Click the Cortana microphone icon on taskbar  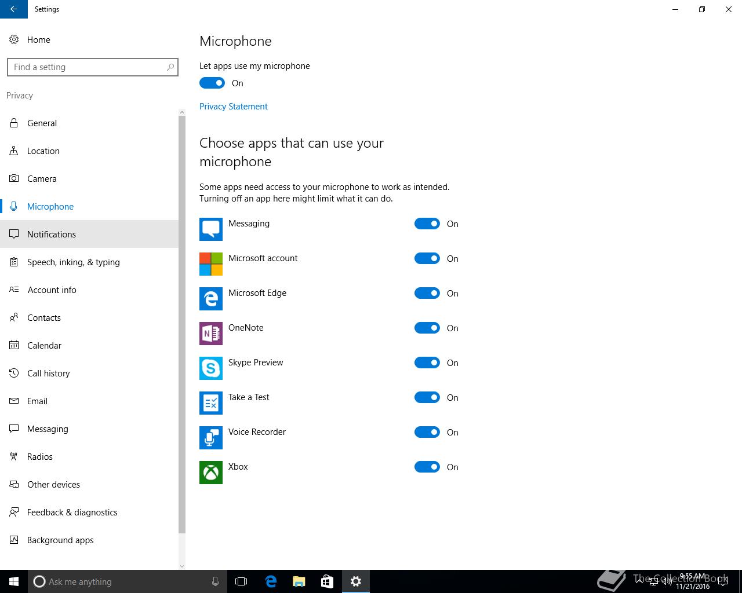[215, 581]
